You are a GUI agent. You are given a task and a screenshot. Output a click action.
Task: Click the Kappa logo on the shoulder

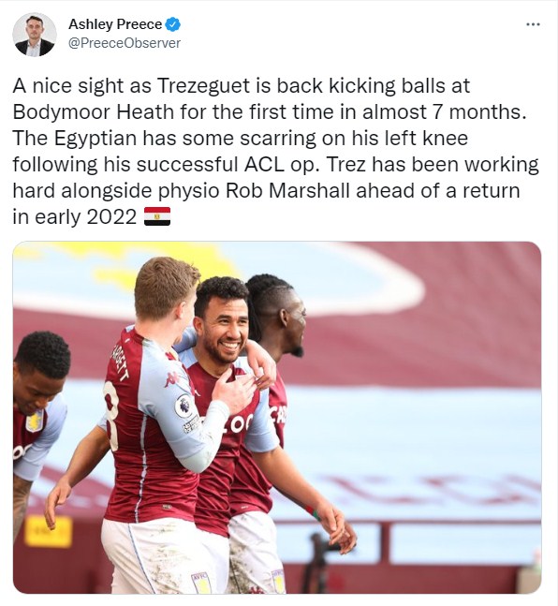(172, 378)
